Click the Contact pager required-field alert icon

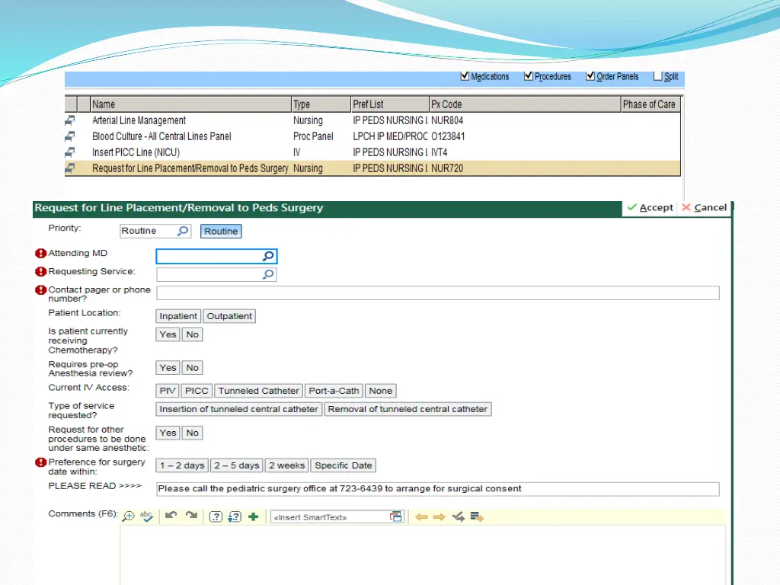(41, 290)
